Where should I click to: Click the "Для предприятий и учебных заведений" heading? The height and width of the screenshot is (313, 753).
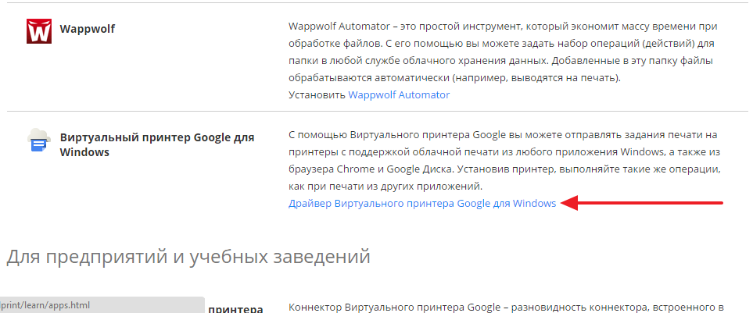coord(188,255)
